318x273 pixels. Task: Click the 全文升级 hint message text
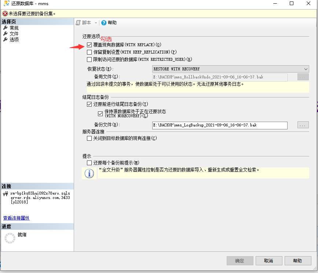(179, 170)
